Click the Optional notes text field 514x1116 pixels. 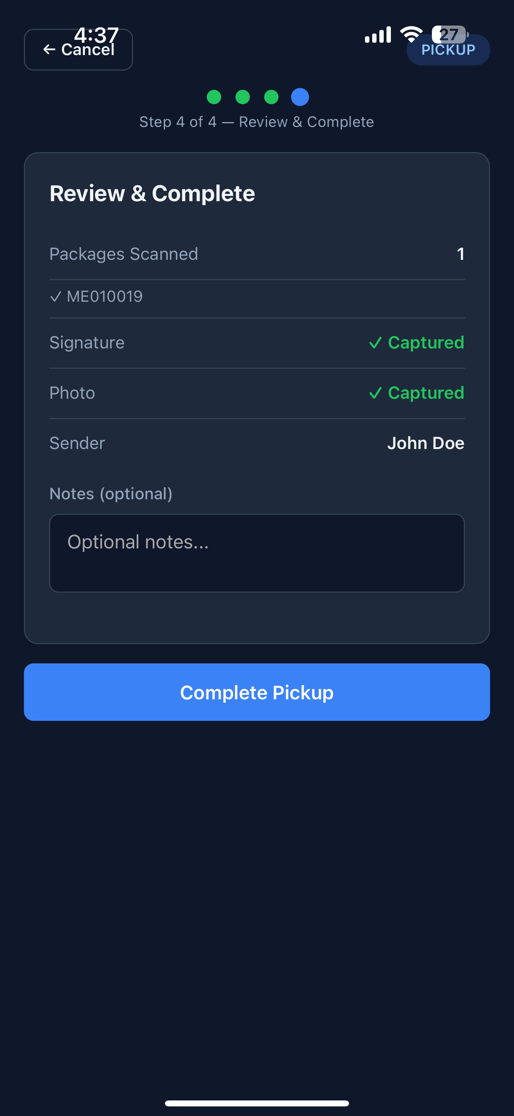257,553
